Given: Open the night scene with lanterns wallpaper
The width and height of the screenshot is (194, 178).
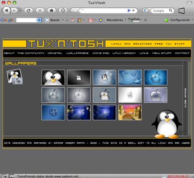Looking at the screenshot, I should (x=79, y=113).
